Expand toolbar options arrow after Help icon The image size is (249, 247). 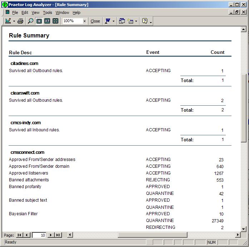[x=151, y=22]
